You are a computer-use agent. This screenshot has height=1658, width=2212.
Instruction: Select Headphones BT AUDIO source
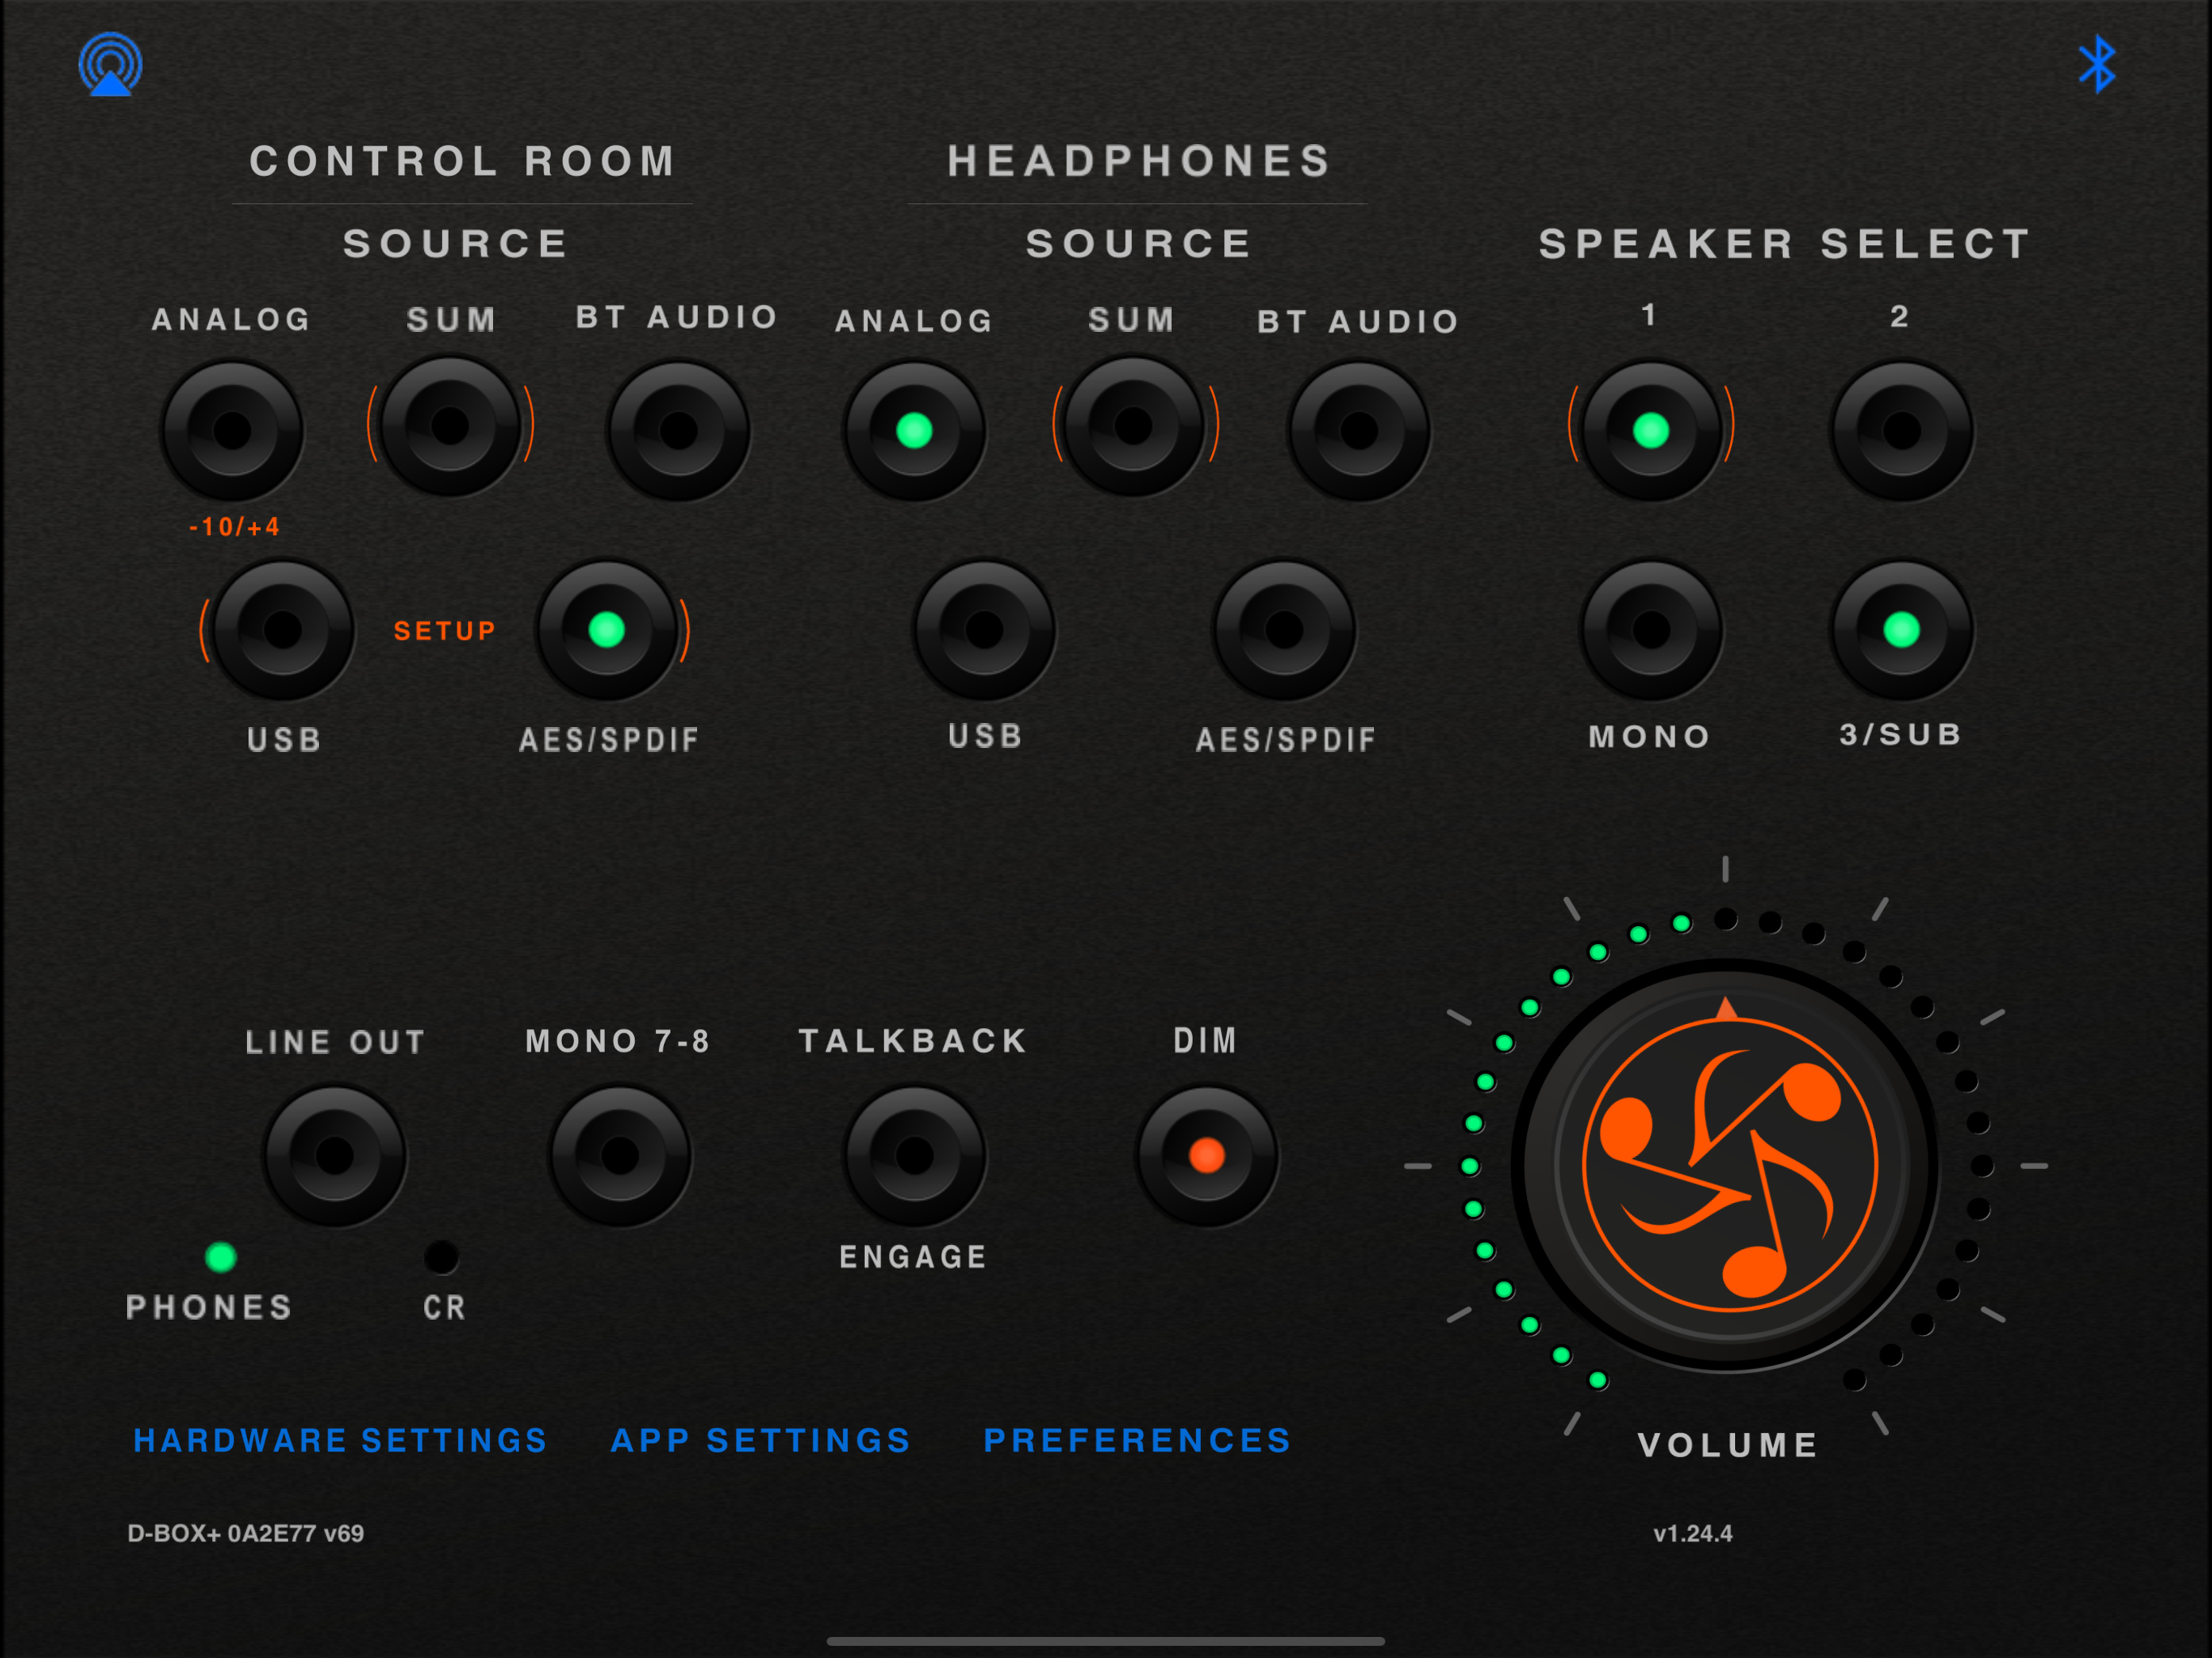pyautogui.click(x=1360, y=431)
